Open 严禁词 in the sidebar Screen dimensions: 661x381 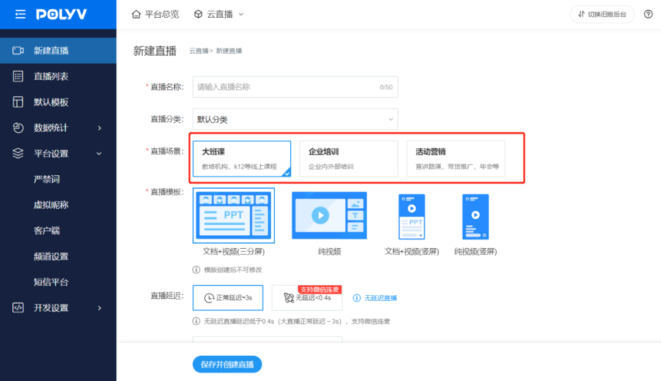tap(47, 179)
